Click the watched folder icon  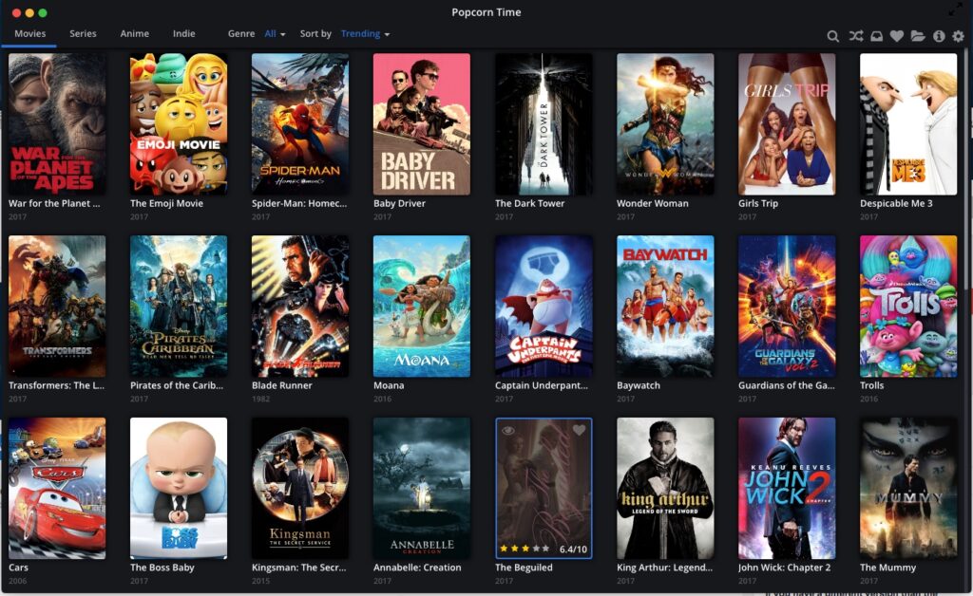pyautogui.click(x=918, y=36)
